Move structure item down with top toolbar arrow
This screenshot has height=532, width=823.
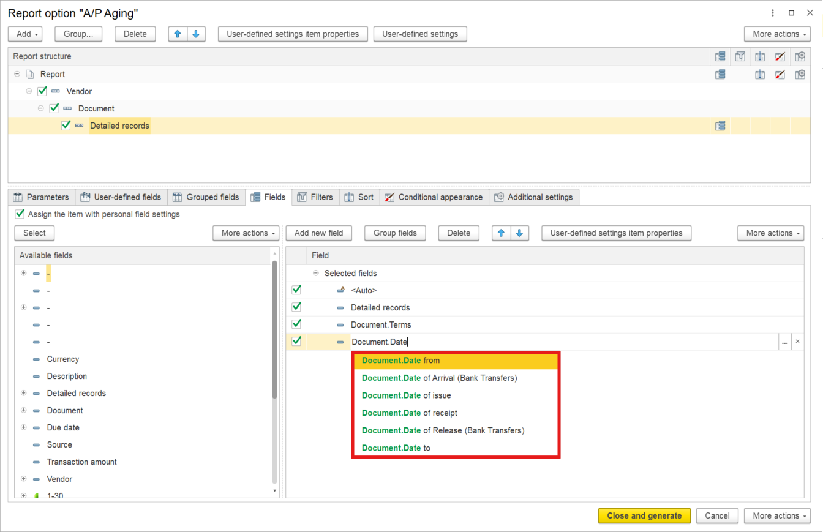(196, 34)
